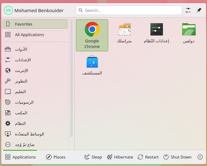
Task: Click the Shut Down button
Action: click(177, 157)
